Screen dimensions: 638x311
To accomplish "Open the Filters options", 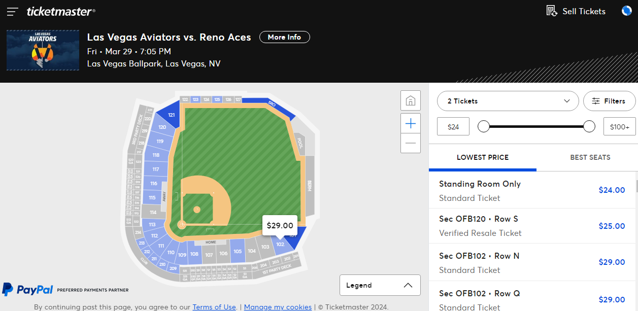I will click(x=609, y=101).
